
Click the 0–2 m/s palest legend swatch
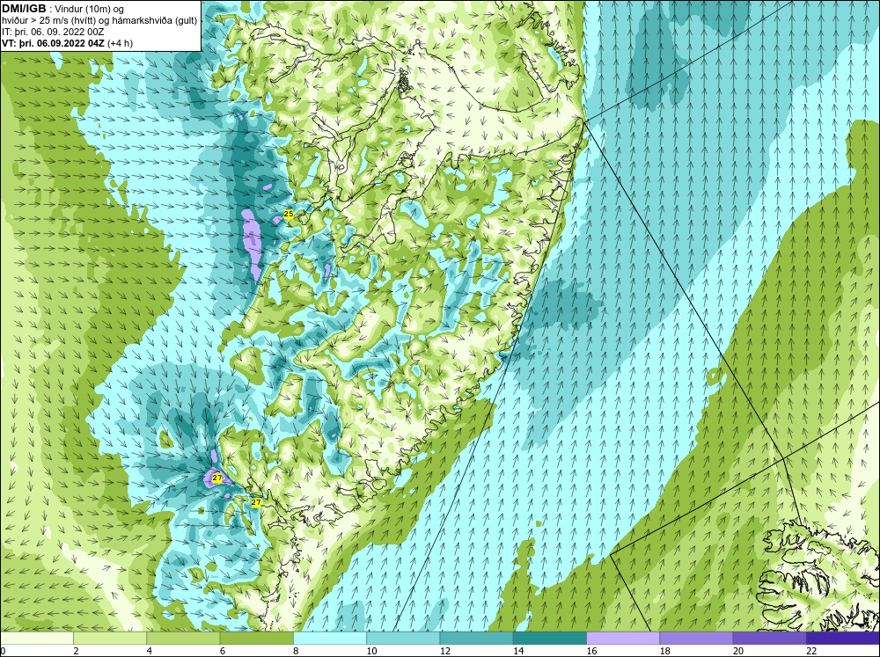[36, 639]
